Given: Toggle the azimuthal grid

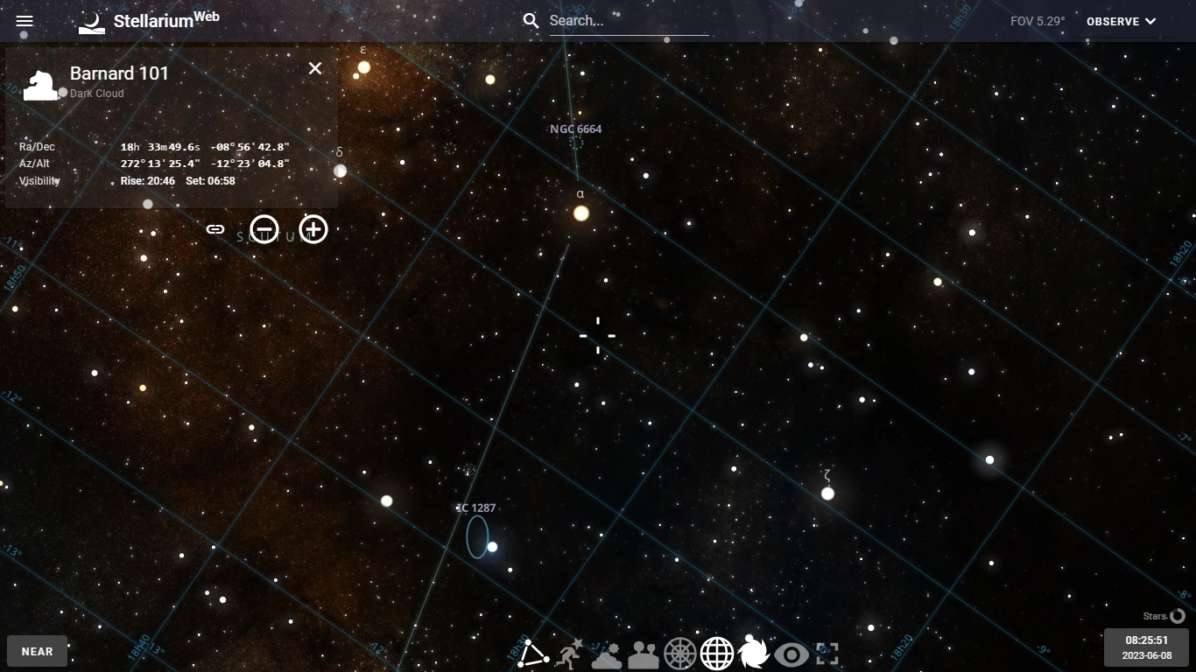Looking at the screenshot, I should point(679,654).
